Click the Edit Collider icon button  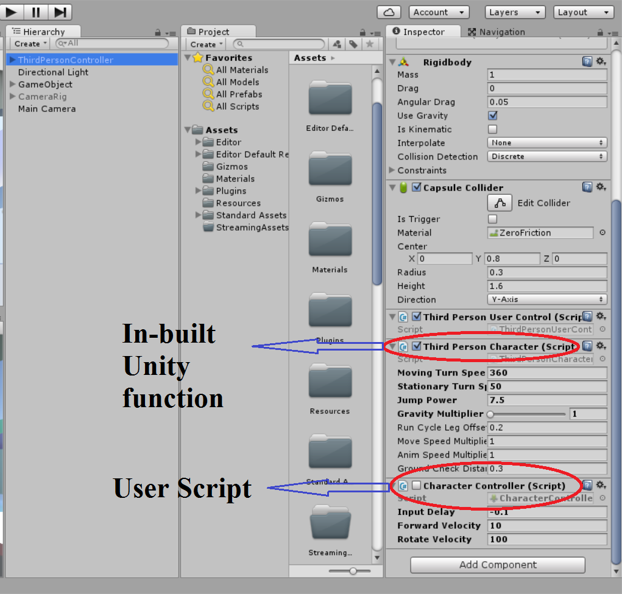tap(500, 203)
